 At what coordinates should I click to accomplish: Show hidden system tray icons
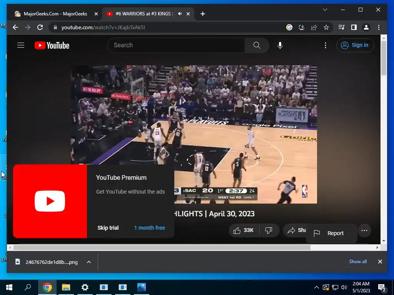(x=317, y=287)
